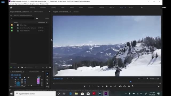This screenshot has height=96, width=171.
Task: Step back one frame
Action: coord(103,86)
